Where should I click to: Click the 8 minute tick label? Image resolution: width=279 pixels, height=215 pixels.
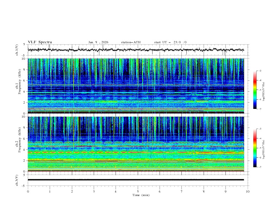[x=204, y=191]
